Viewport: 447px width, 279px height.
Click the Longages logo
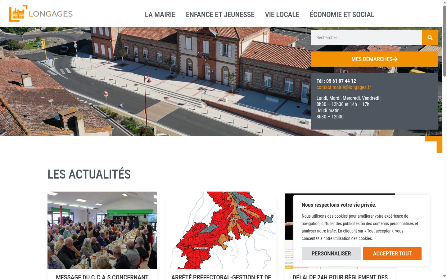[x=41, y=13]
